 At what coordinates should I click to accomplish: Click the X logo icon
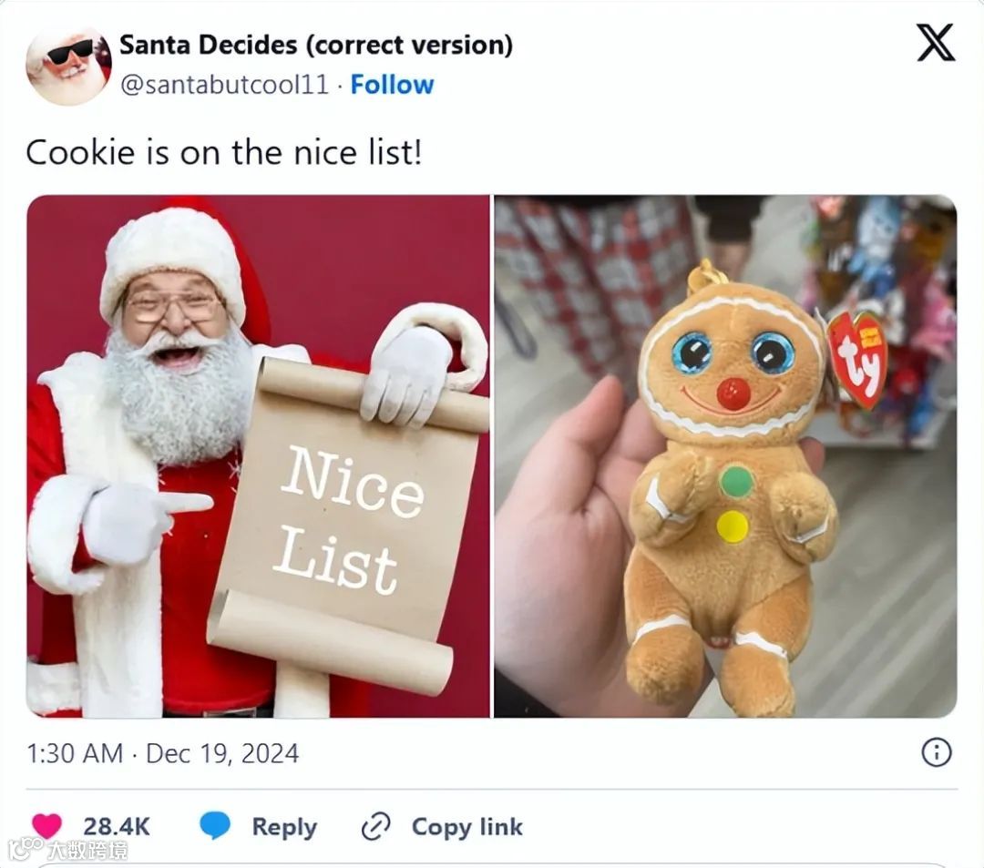tap(936, 43)
